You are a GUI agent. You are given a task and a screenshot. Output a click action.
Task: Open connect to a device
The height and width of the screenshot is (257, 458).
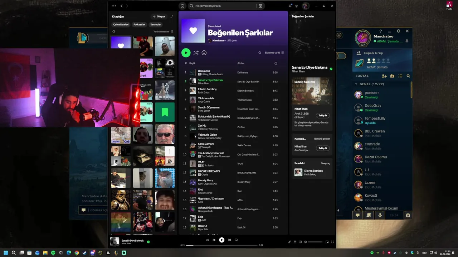300,242
